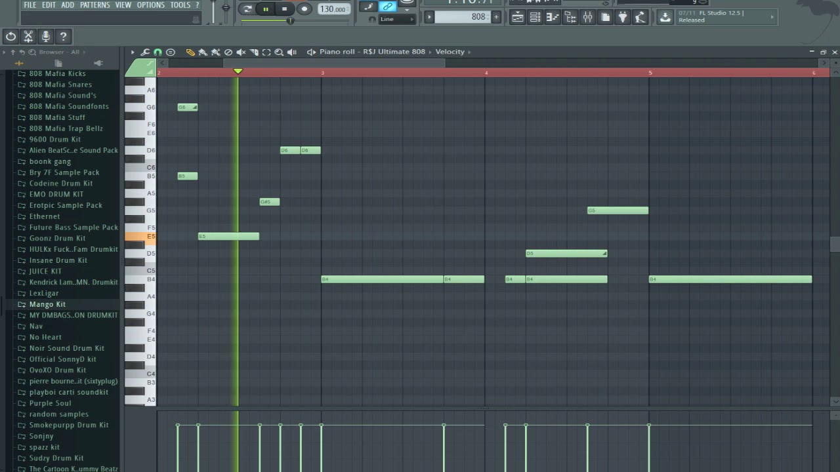Click the Browser - All header label

click(58, 52)
